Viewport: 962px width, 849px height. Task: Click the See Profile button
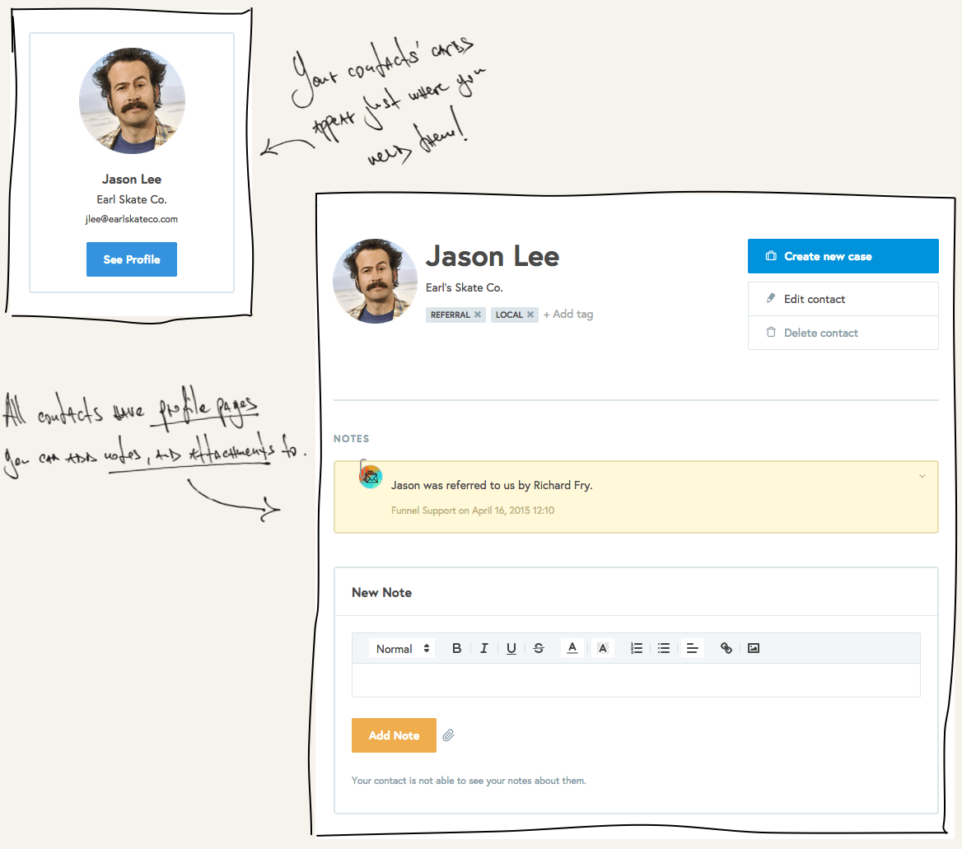pos(131,259)
